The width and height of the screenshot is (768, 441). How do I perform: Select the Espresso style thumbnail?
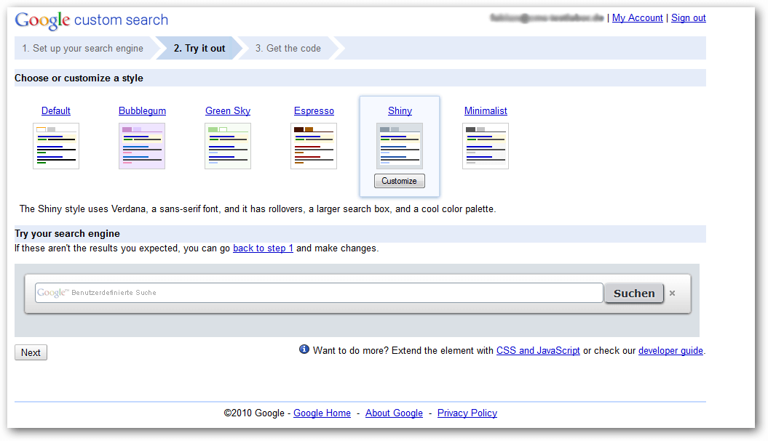point(314,146)
